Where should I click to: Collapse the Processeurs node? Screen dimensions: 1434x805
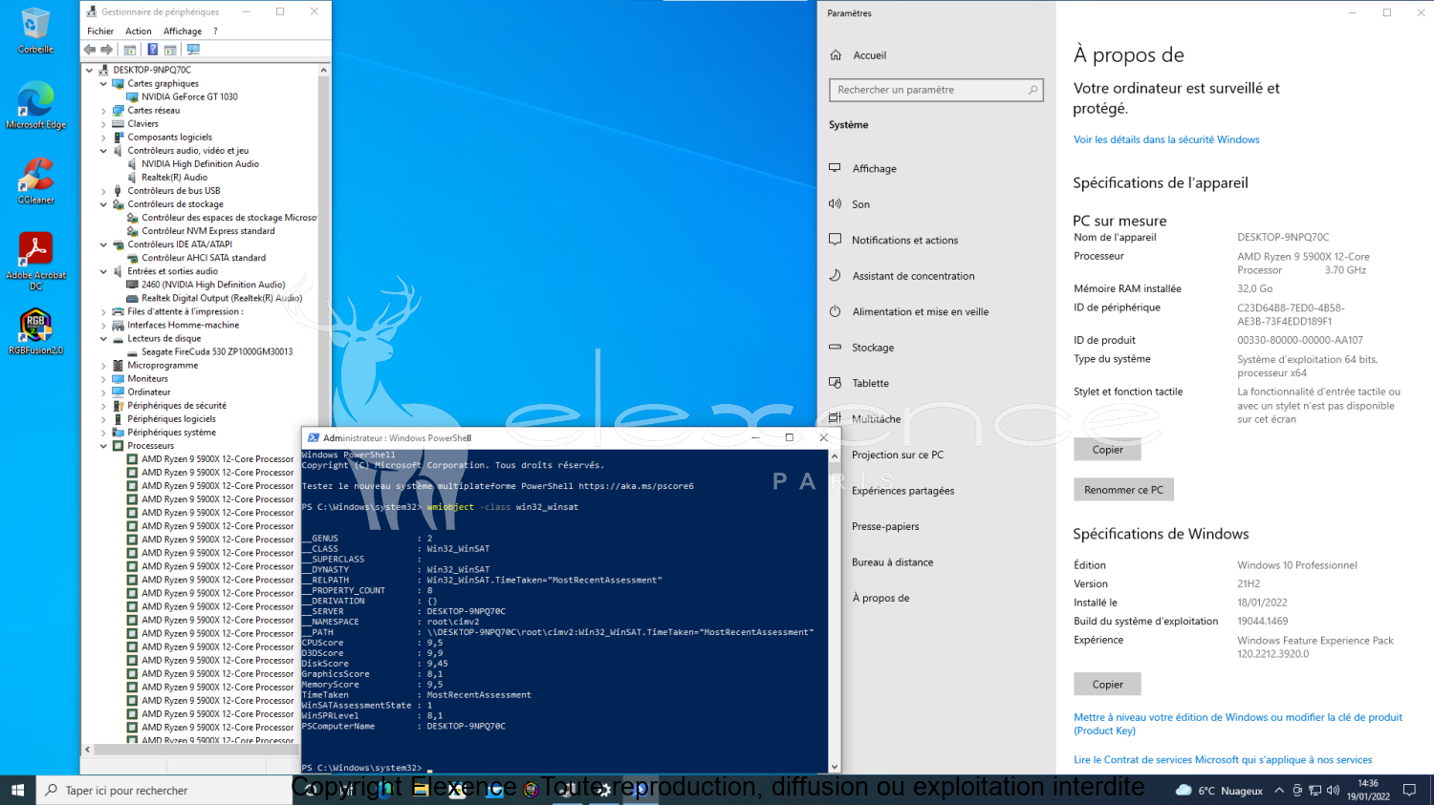(x=103, y=446)
